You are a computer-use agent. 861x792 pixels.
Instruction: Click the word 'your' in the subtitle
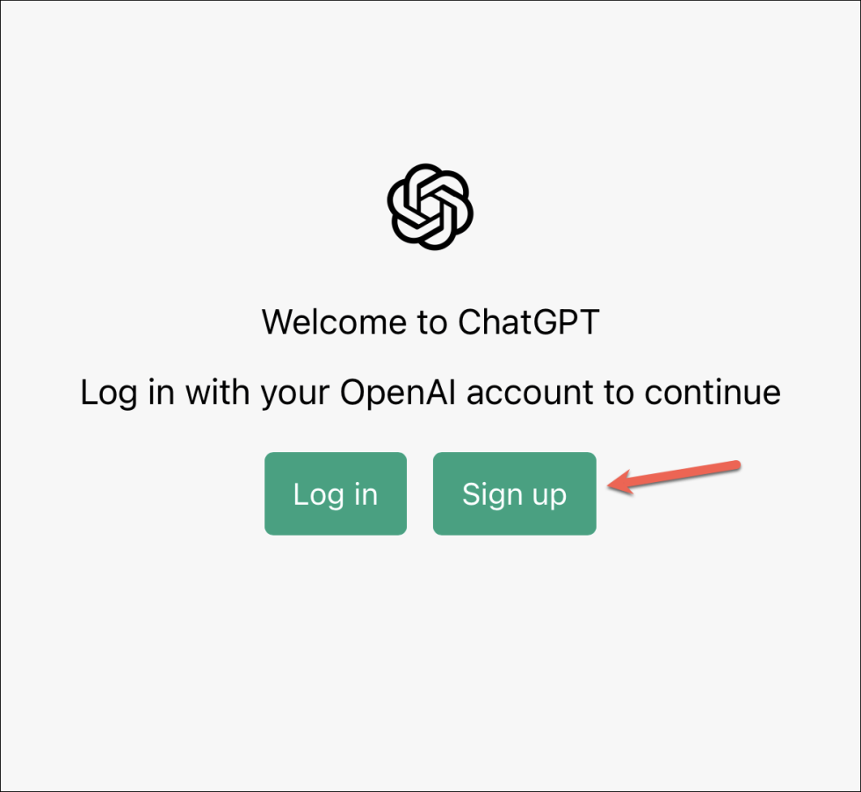click(295, 394)
